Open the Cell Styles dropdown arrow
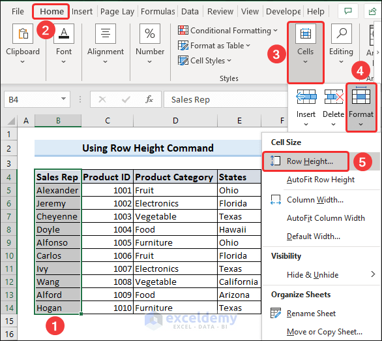Image resolution: width=382 pixels, height=341 pixels. coord(229,61)
